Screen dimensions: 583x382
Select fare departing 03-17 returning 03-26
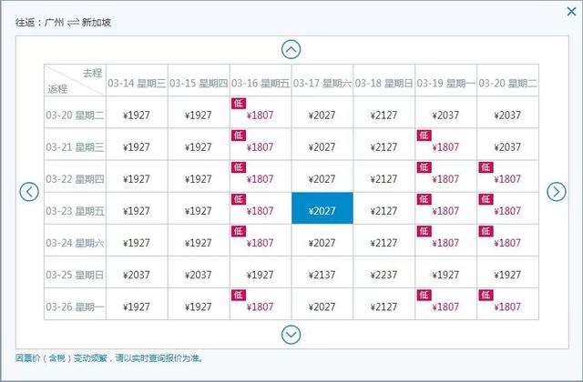click(322, 304)
